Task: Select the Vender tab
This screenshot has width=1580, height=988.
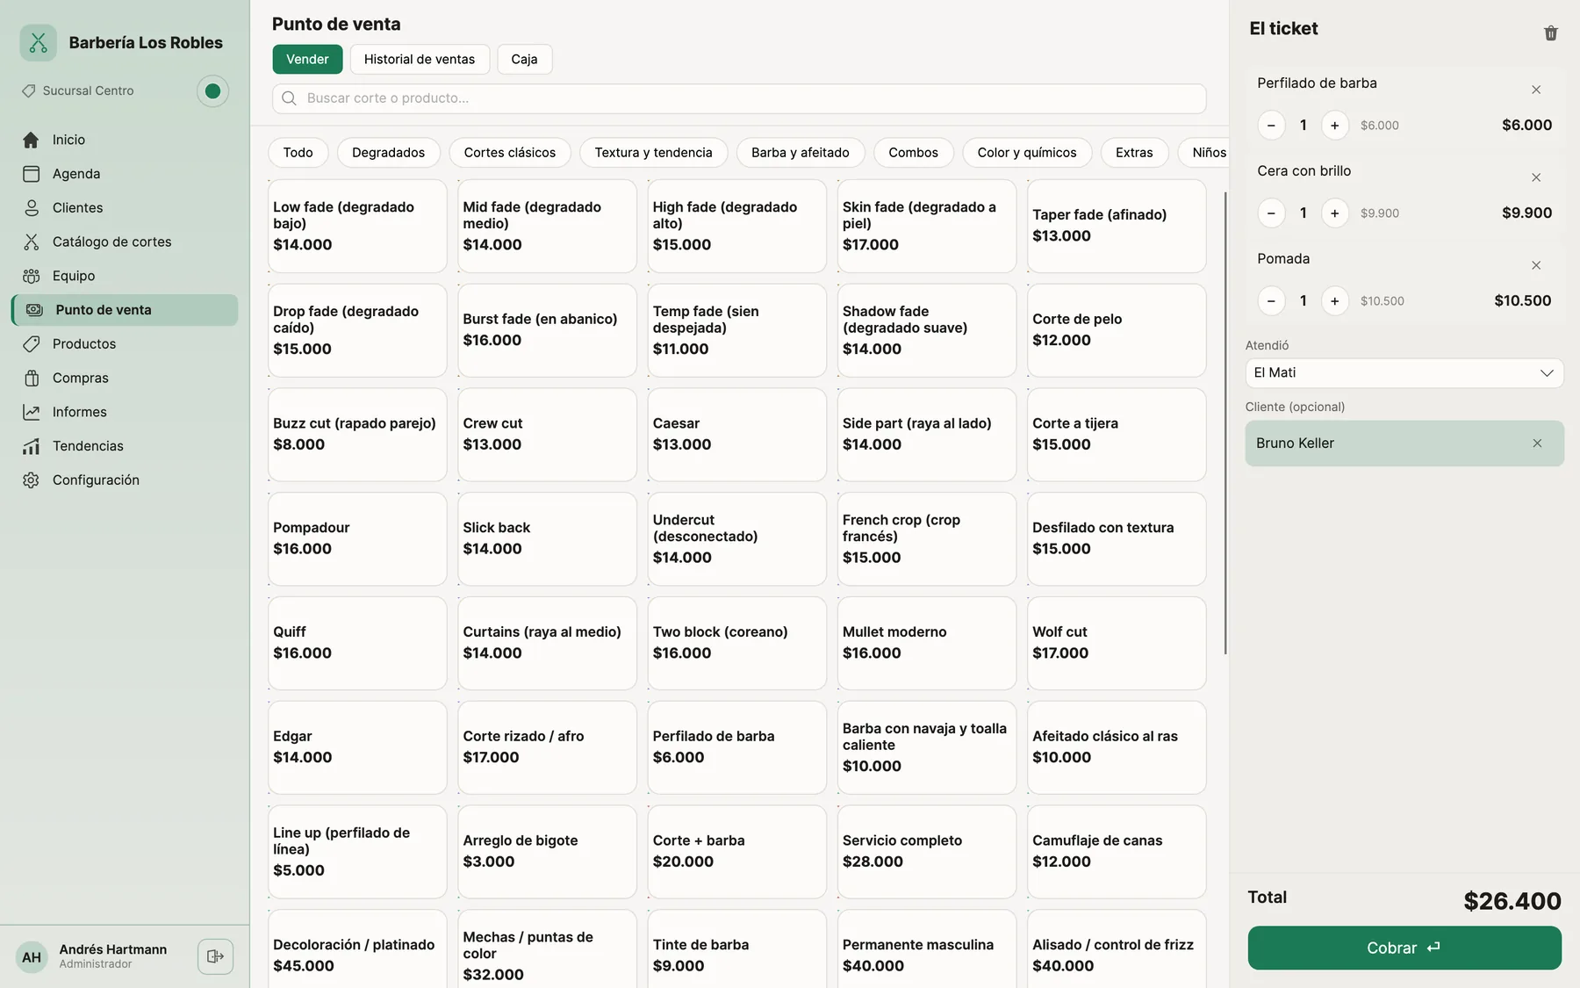Action: click(307, 59)
